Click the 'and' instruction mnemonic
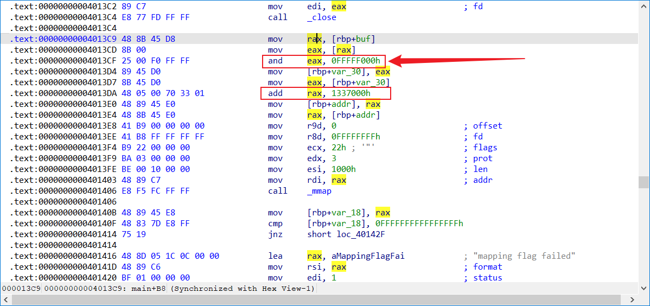Screen dimensions: 650x306 275,61
